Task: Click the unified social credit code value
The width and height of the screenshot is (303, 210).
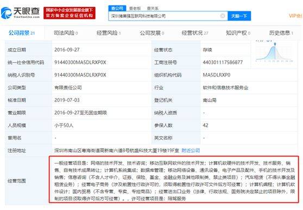Action: click(80, 62)
